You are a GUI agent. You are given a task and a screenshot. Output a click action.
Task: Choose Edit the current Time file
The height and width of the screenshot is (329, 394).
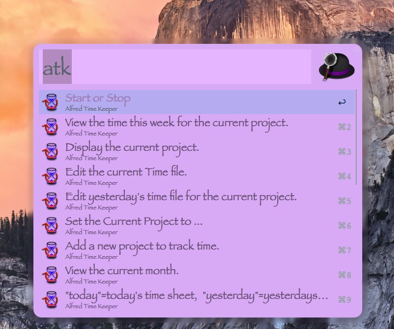[x=197, y=176]
